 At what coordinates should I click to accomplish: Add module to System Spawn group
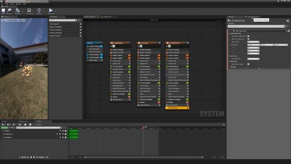pos(101,55)
